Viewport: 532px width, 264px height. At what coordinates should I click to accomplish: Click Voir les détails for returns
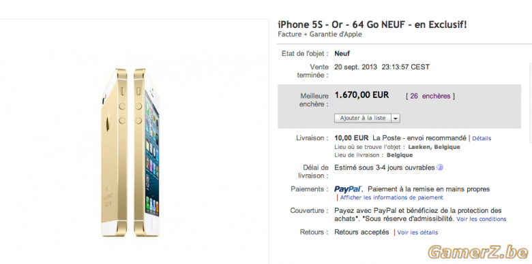tap(417, 233)
